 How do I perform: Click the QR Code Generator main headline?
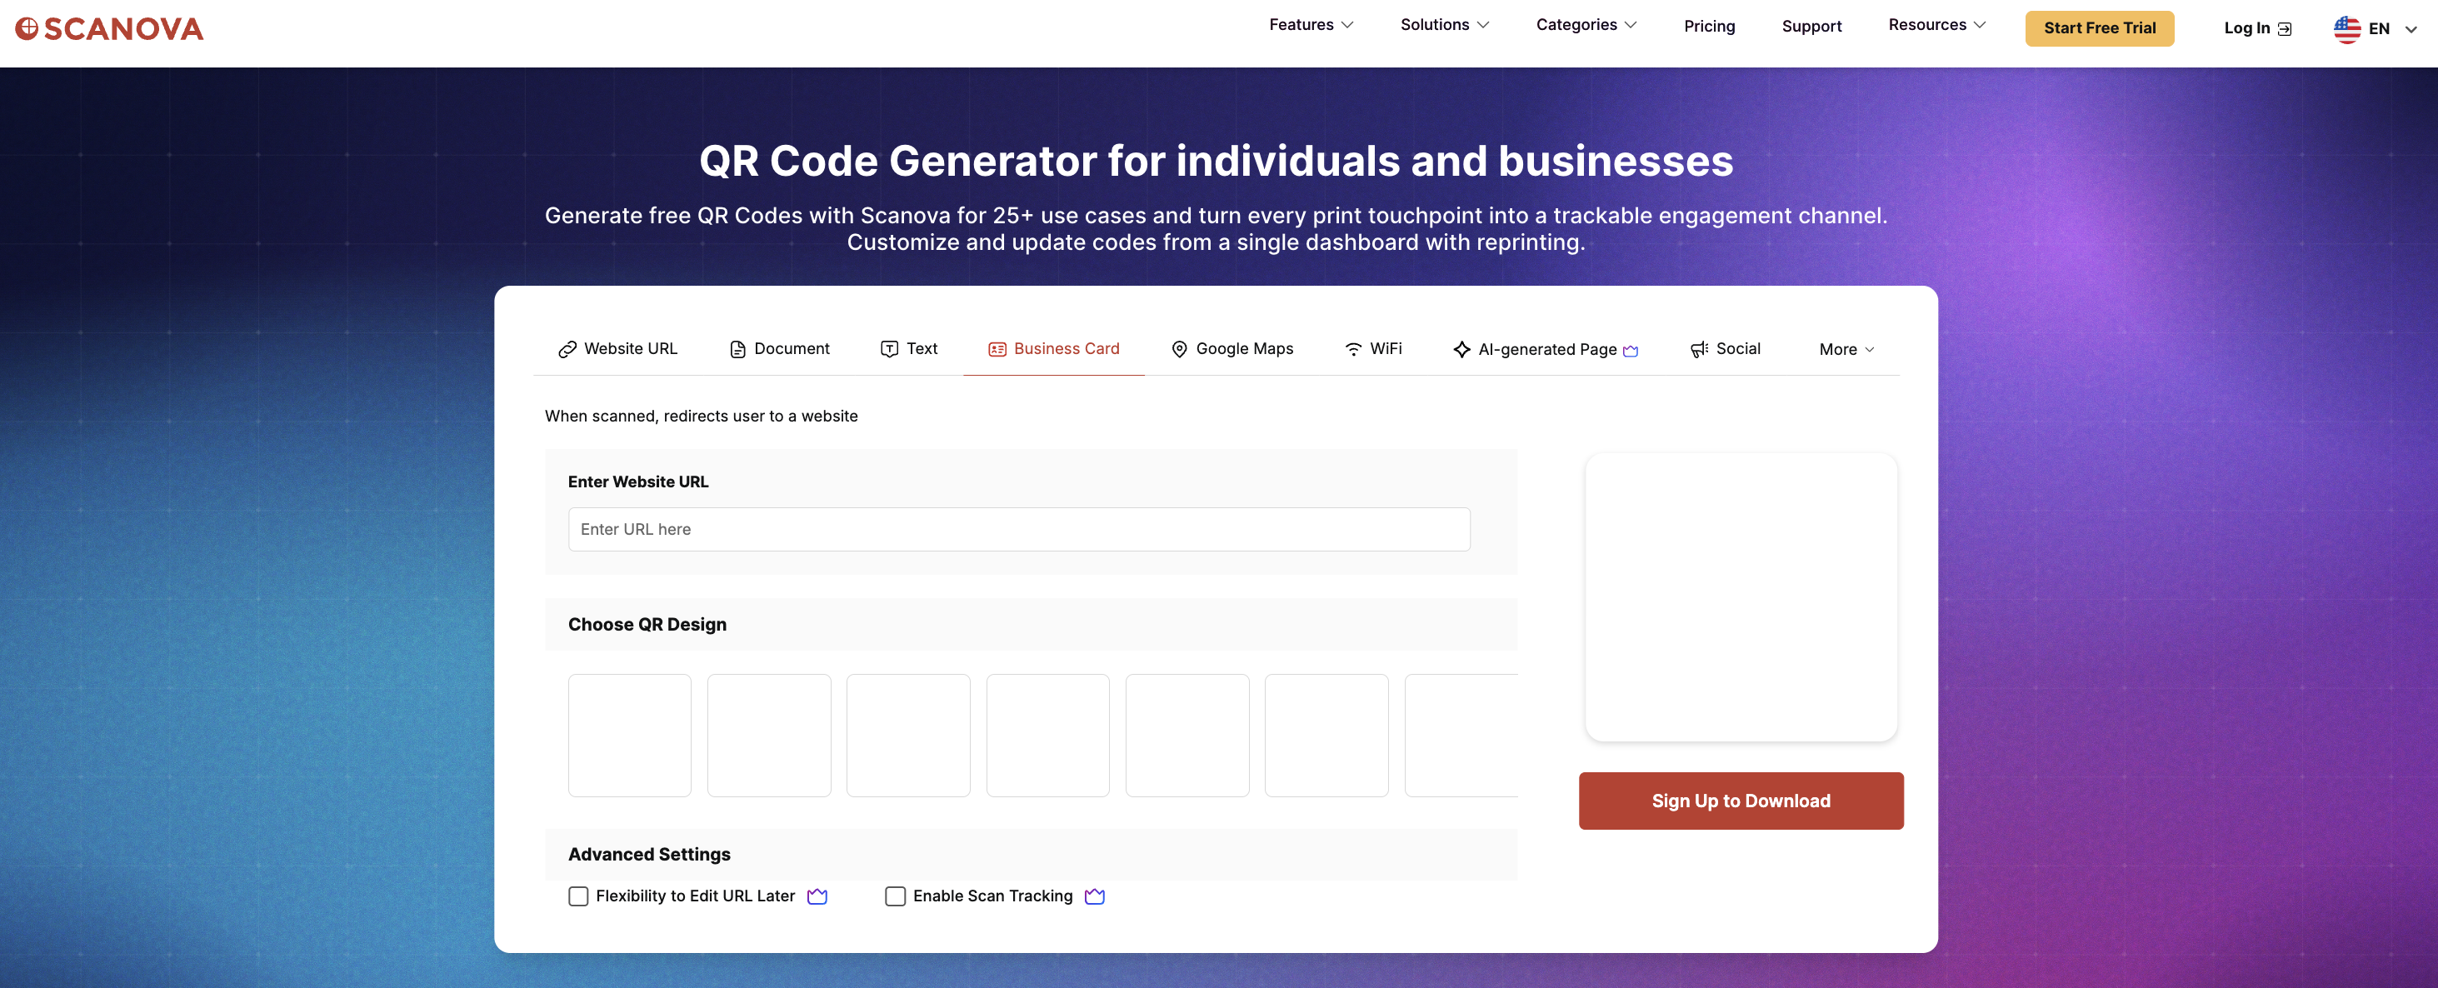[x=1217, y=161]
